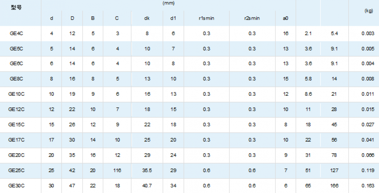Click model GE15C

[x=17, y=125]
